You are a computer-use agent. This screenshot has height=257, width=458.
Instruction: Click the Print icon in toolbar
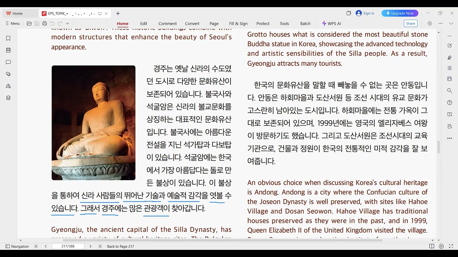[44, 24]
